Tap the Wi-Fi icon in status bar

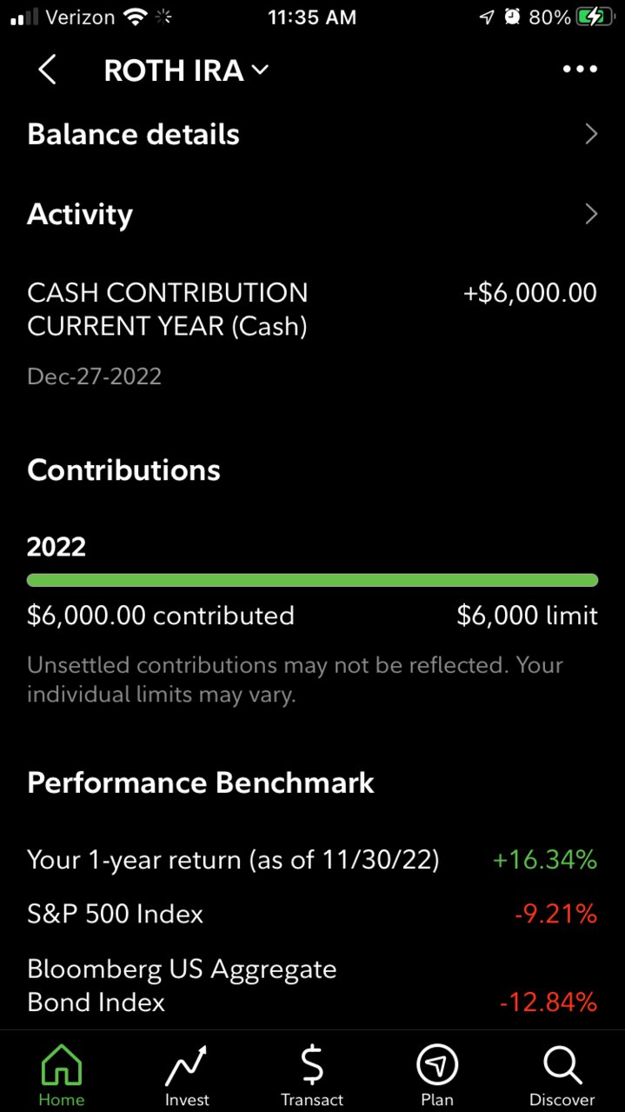coord(135,17)
